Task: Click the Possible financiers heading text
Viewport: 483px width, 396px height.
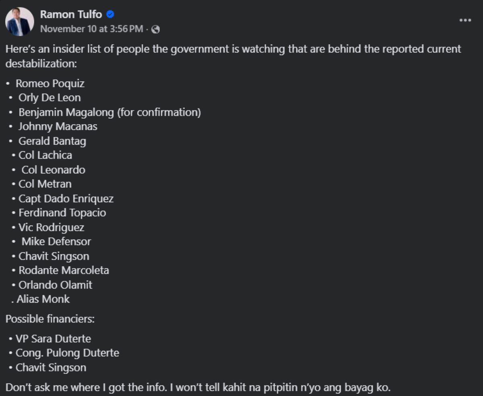Action: [50, 319]
